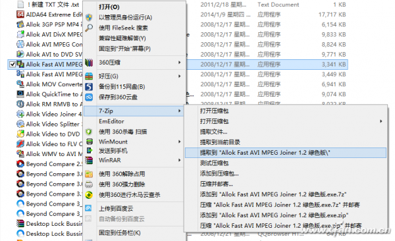Click the 360强力删除 shredder icon
This screenshot has height=241, width=395.
click(x=89, y=184)
